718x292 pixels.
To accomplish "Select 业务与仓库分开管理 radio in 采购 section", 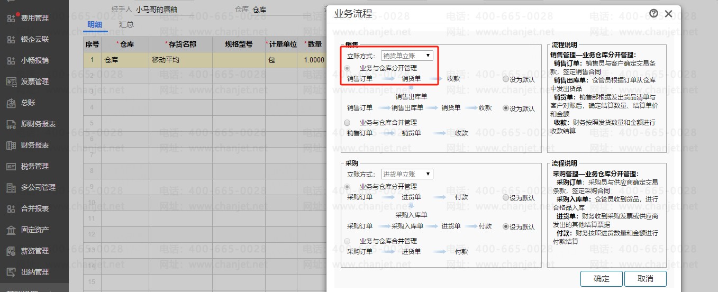I will [347, 187].
